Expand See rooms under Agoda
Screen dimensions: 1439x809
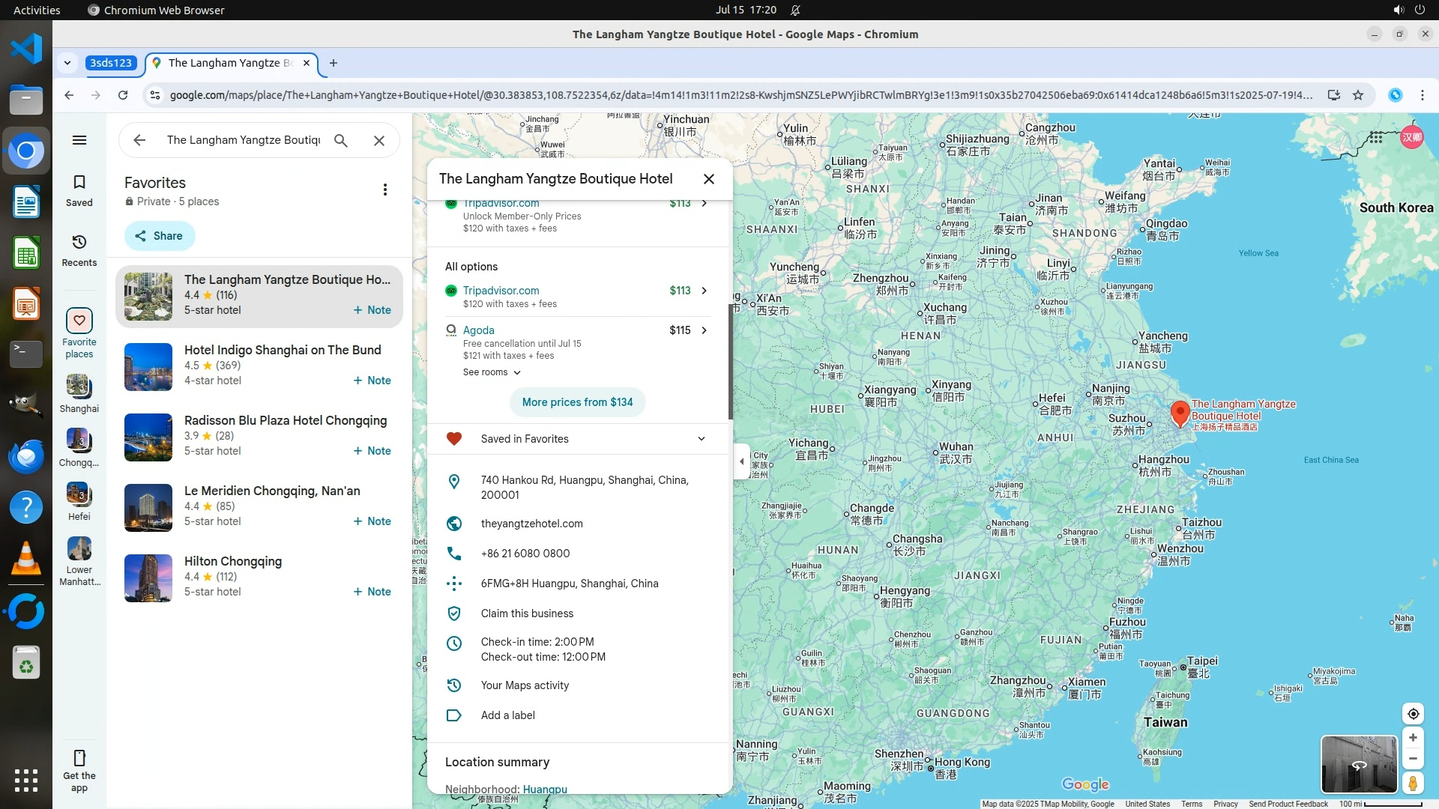pyautogui.click(x=492, y=372)
